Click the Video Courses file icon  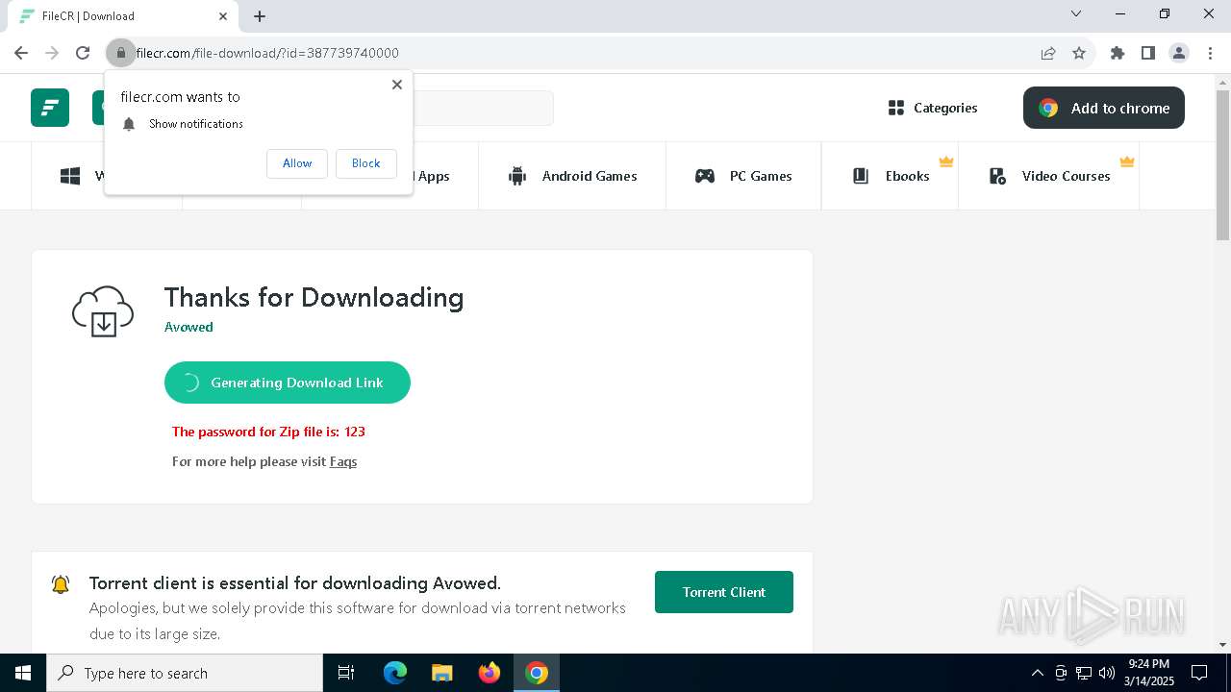[x=997, y=176]
